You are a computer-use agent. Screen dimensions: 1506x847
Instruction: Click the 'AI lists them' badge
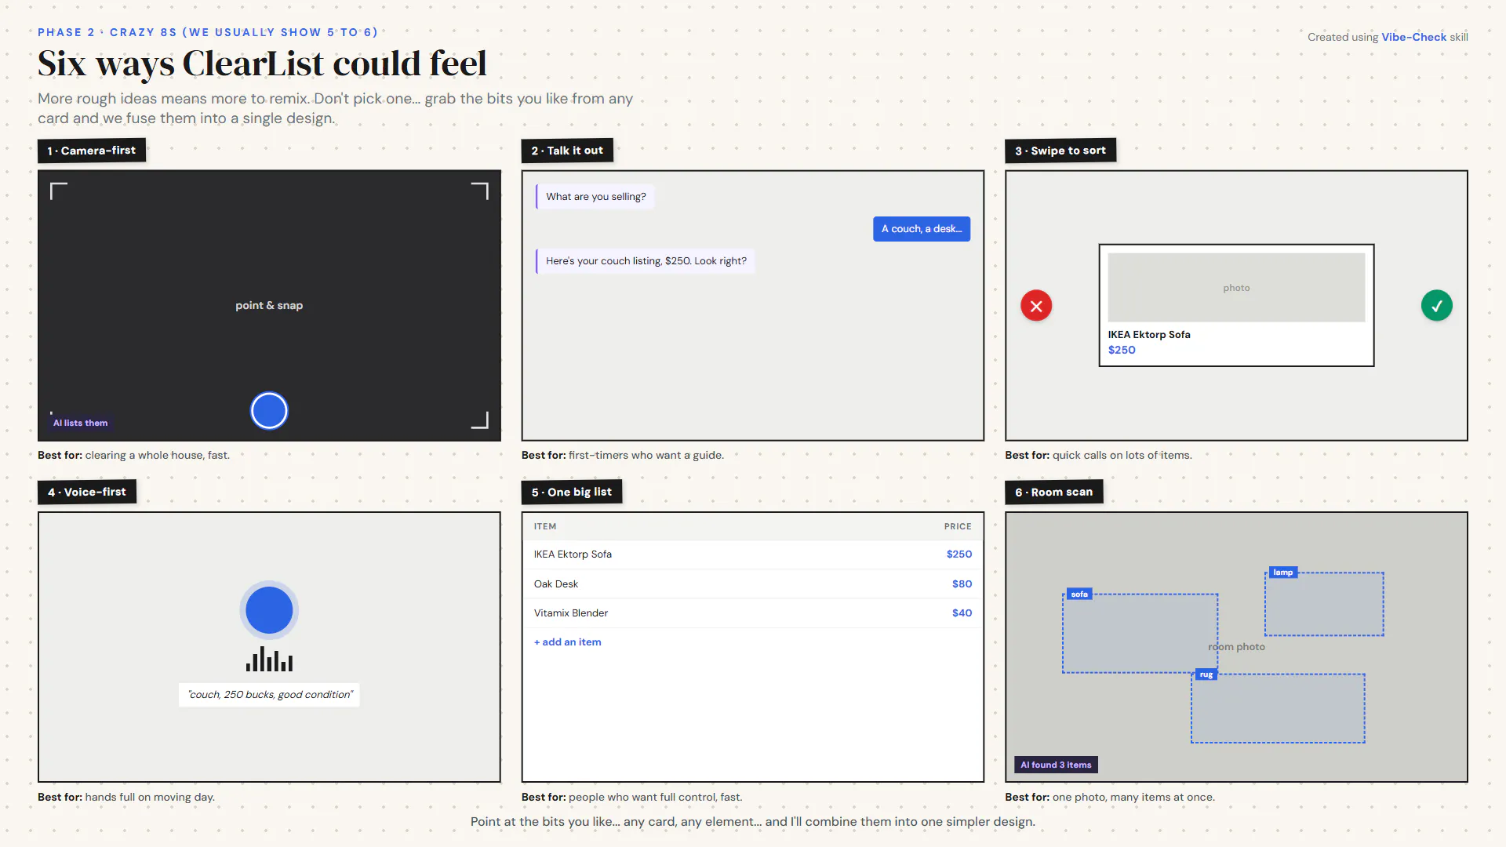pyautogui.click(x=80, y=423)
